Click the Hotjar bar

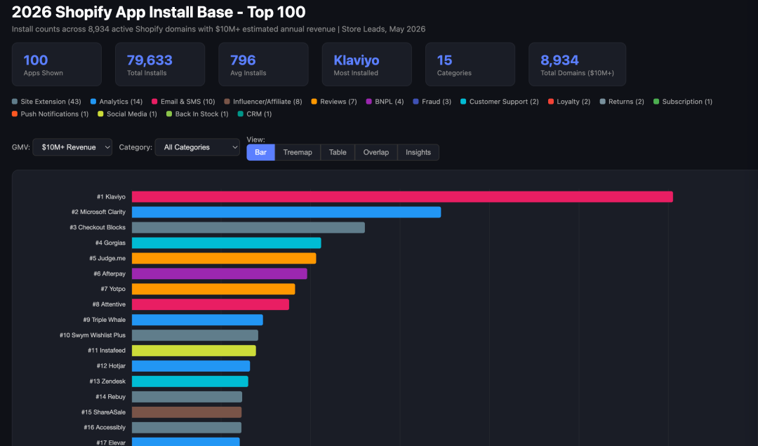point(191,366)
